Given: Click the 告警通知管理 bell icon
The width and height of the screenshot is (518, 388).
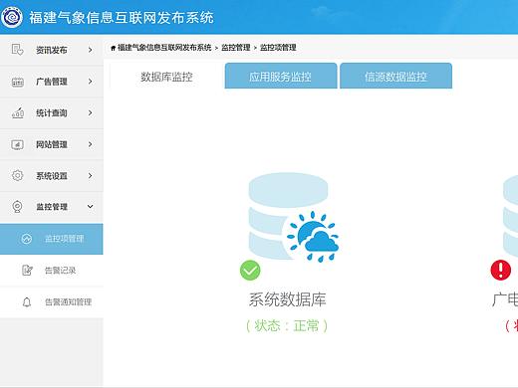Looking at the screenshot, I should (x=27, y=302).
